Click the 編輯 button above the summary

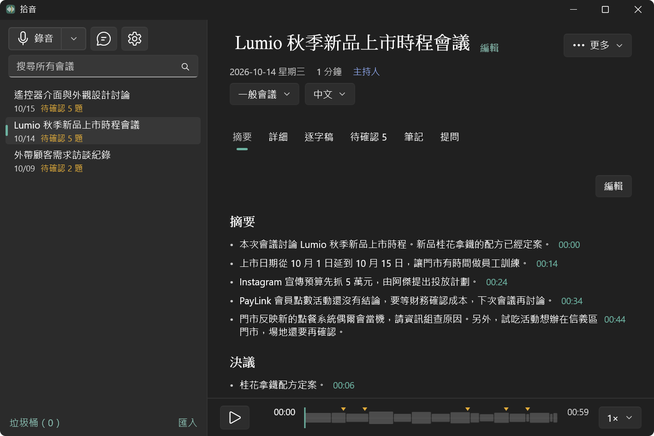point(613,186)
